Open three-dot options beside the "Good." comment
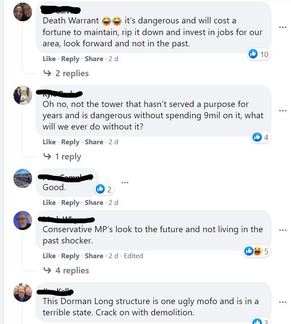Image resolution: width=291 pixels, height=324 pixels. tap(125, 182)
